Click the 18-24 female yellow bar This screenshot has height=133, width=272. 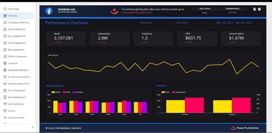point(56,107)
